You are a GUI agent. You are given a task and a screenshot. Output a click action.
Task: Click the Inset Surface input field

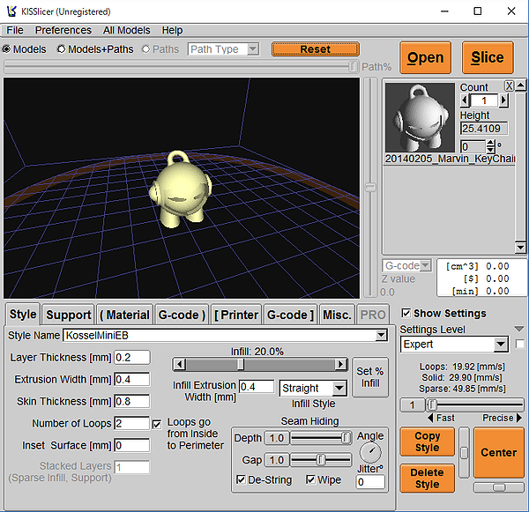click(x=132, y=446)
